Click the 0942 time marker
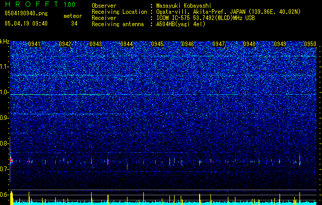322x205 pixels. pyautogui.click(x=65, y=44)
